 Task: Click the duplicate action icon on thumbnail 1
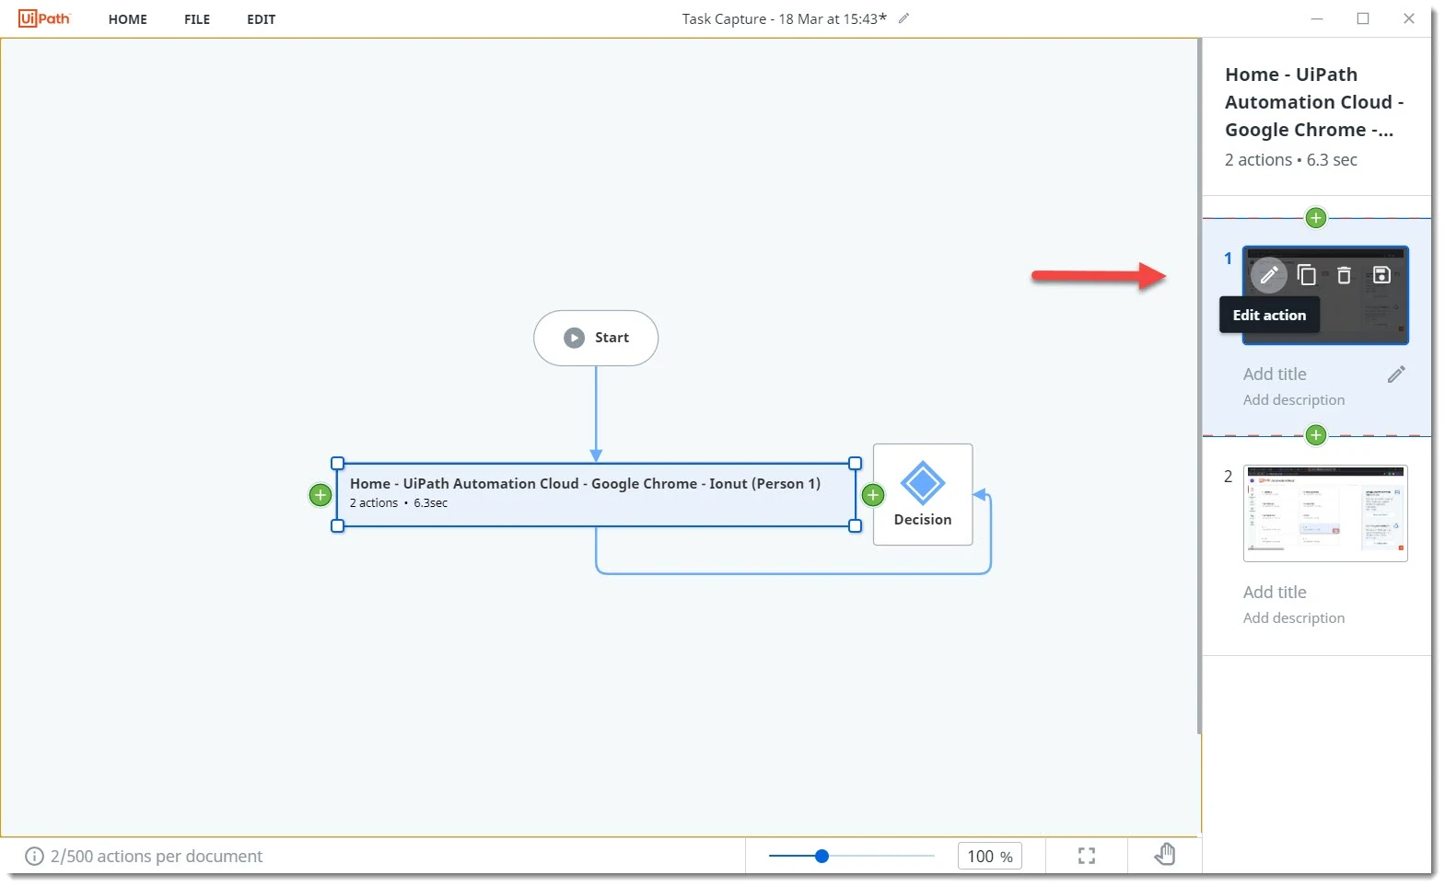click(x=1306, y=275)
